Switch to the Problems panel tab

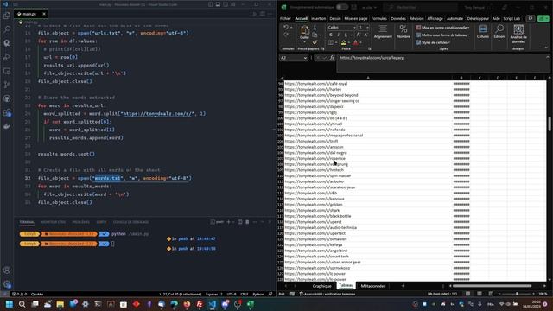click(80, 222)
